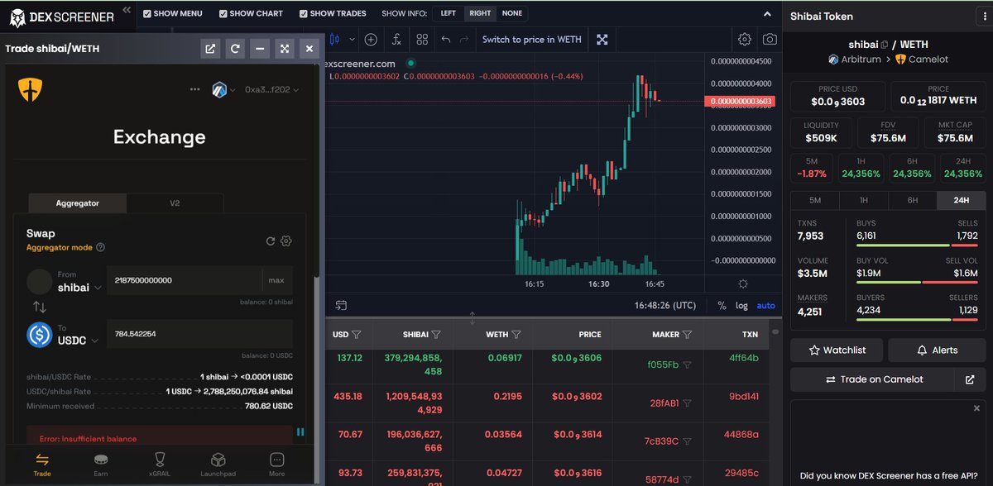Open xGRAIL section in bottom nav
Image resolution: width=993 pixels, height=486 pixels.
161,465
